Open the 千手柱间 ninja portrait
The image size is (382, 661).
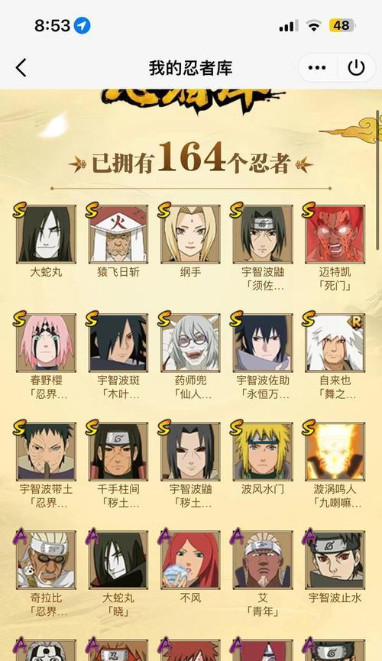tap(118, 451)
